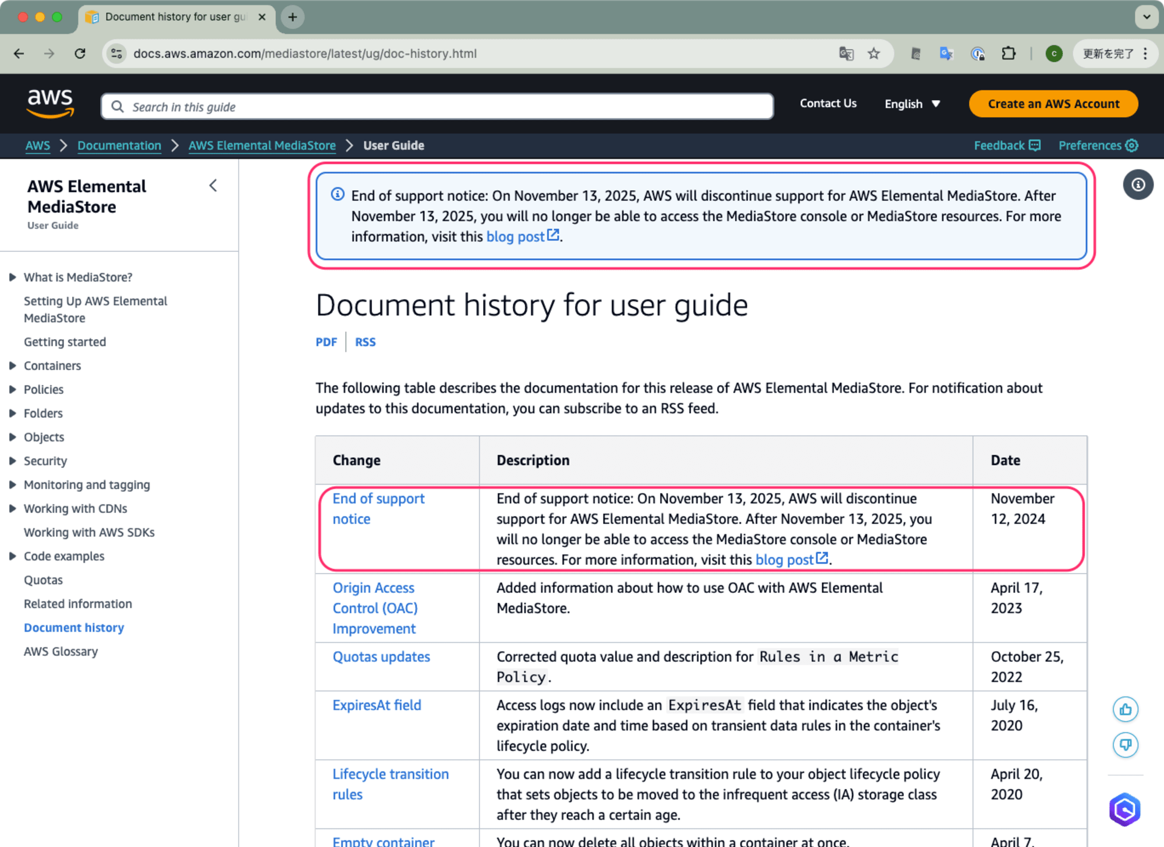Click the Change column header
1164x847 pixels.
point(356,460)
